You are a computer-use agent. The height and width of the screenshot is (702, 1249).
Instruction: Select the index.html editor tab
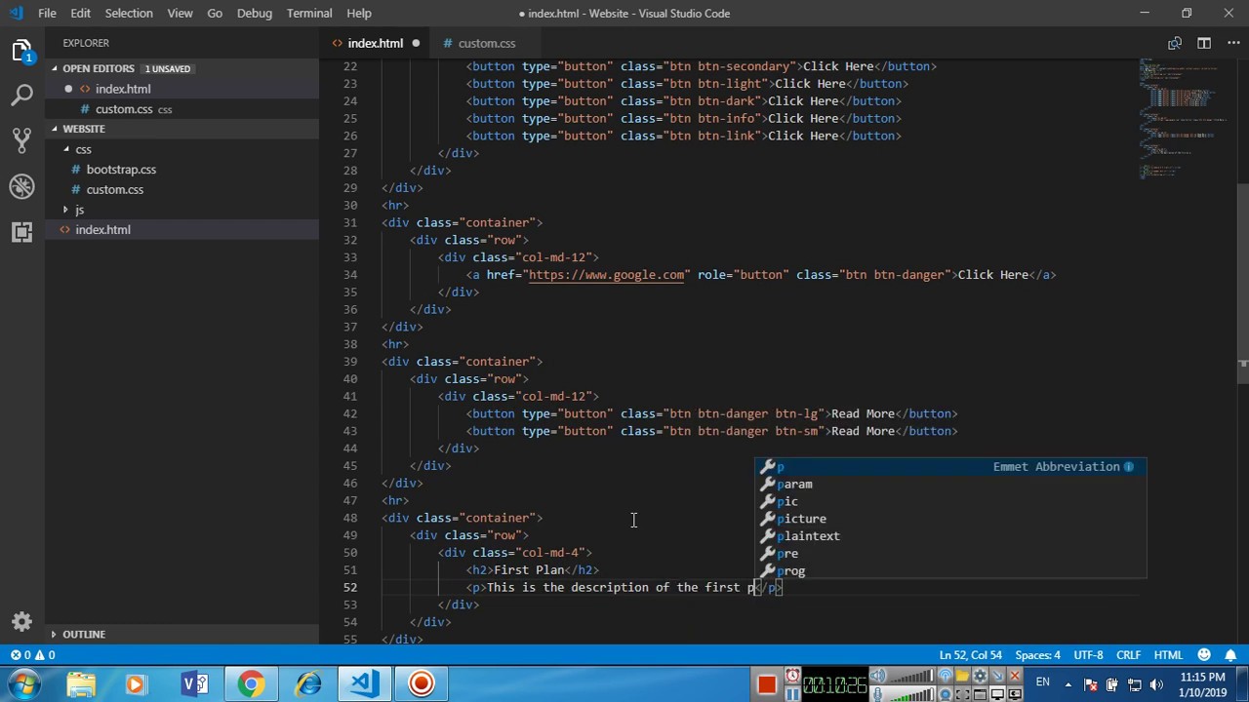[376, 43]
